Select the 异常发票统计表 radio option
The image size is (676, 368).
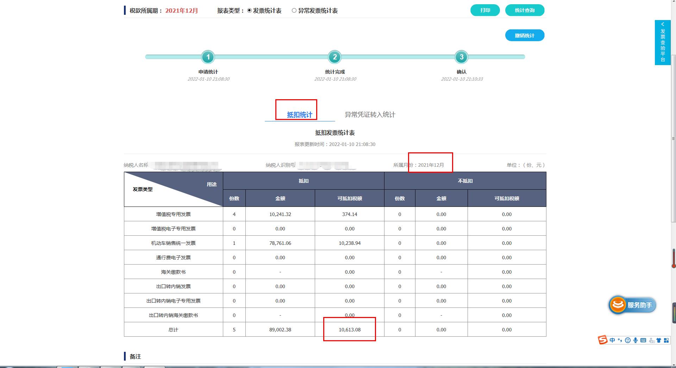tap(294, 11)
